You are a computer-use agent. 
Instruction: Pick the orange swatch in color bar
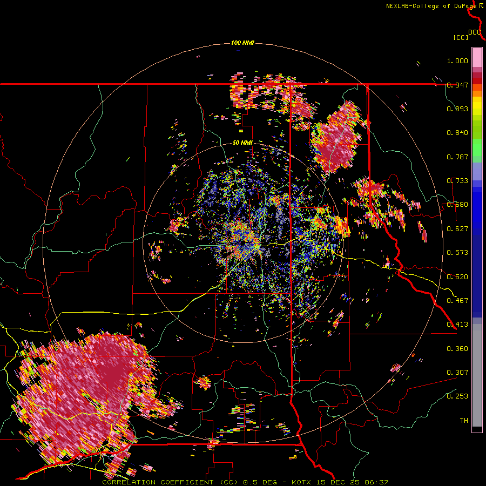477,93
